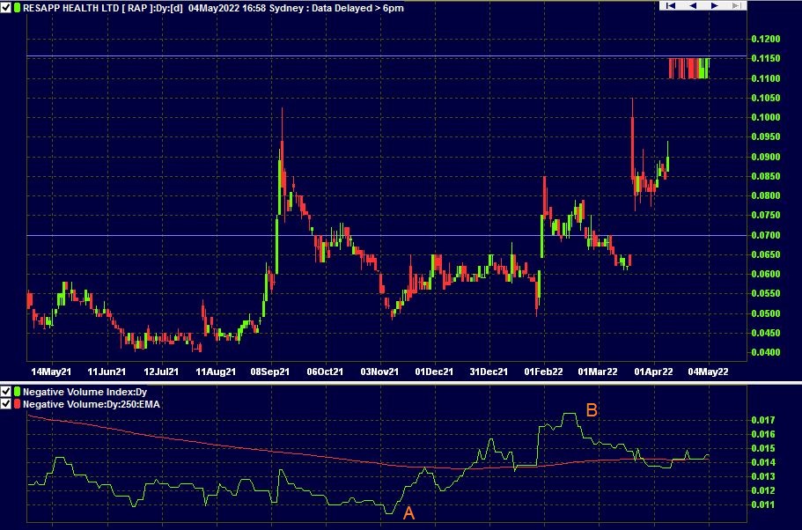Click the 0.1200 price axis label
The image size is (802, 530).
(766, 39)
